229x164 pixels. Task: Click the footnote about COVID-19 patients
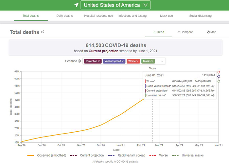[x=115, y=162]
